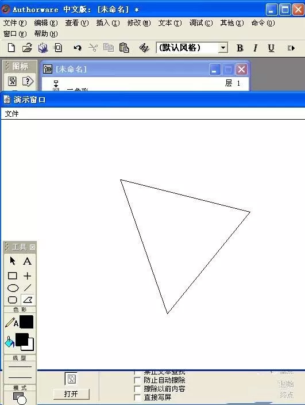Minimize the 未命名 flowline window

(x=214, y=69)
